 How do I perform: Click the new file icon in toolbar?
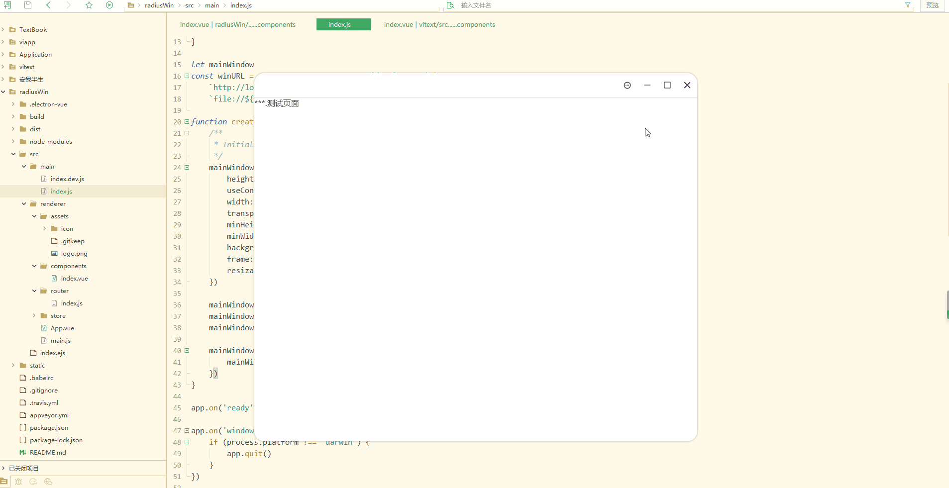click(x=8, y=5)
